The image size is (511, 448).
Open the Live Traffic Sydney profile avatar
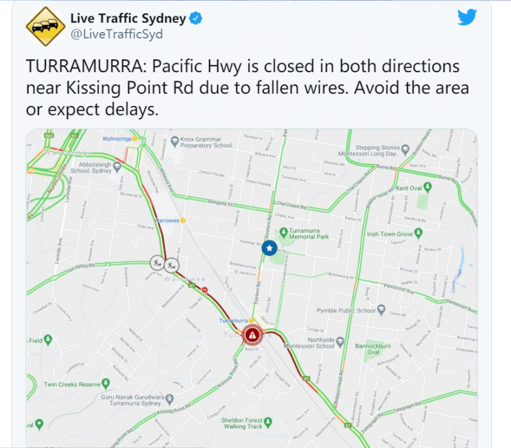tap(45, 26)
